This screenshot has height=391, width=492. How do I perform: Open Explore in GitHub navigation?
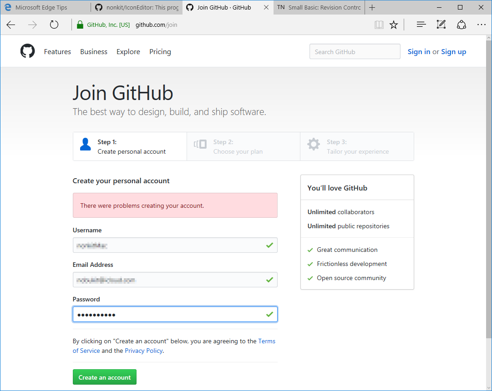tap(128, 52)
